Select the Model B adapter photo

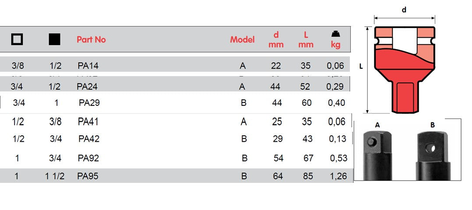point(433,153)
